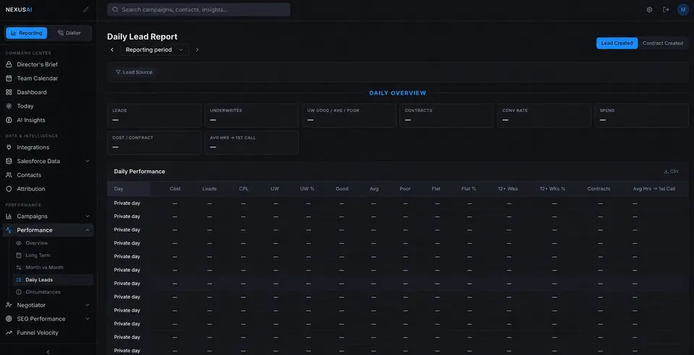Click the Today sun icon
The image size is (694, 355).
coord(9,106)
